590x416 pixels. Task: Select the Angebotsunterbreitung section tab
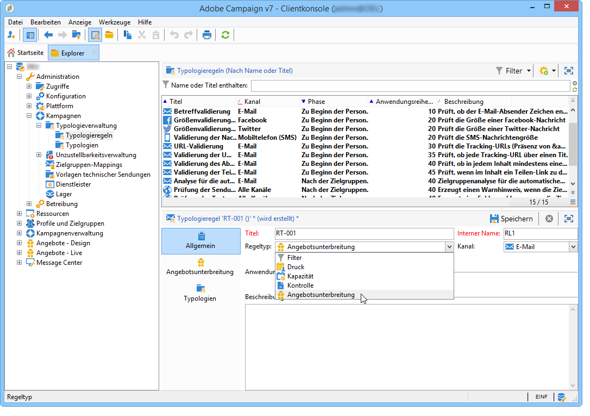pos(200,266)
